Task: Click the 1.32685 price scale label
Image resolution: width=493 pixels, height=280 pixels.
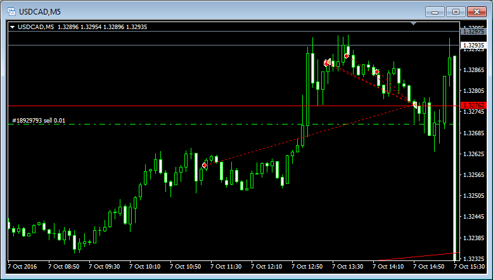Action: [x=474, y=133]
